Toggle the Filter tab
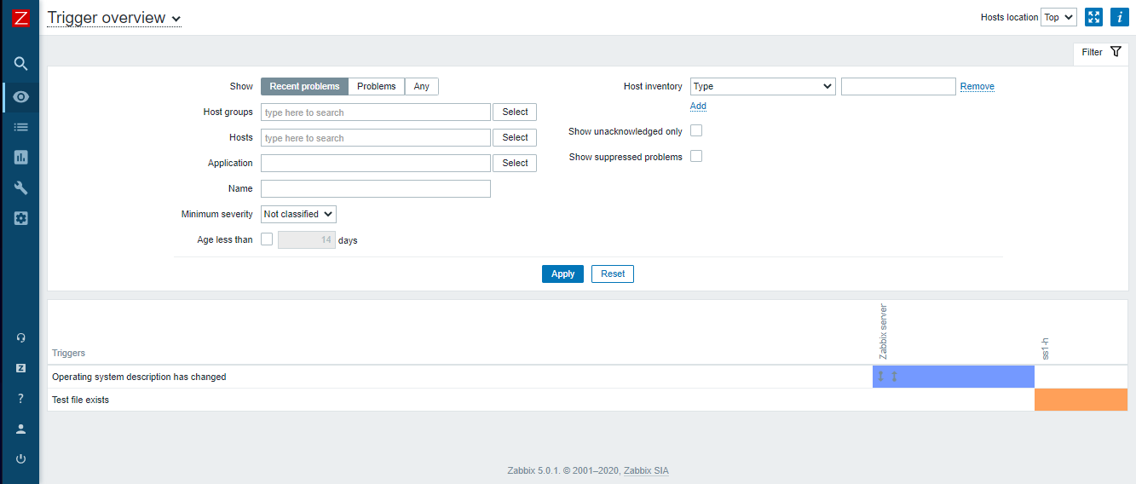1136x484 pixels. (1100, 52)
